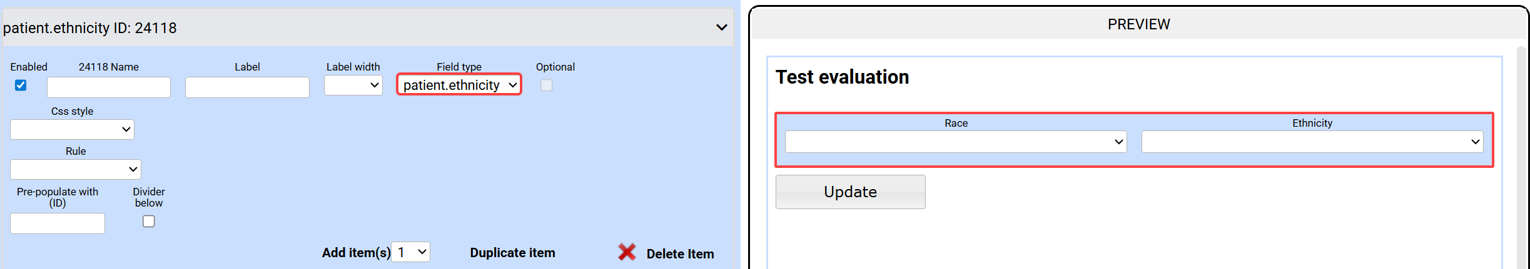Click into the Label text field
The width and height of the screenshot is (1530, 269).
tap(247, 87)
